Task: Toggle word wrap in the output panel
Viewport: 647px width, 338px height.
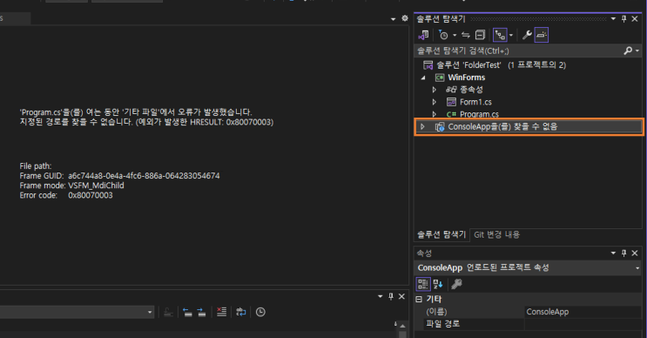Action: (x=241, y=312)
